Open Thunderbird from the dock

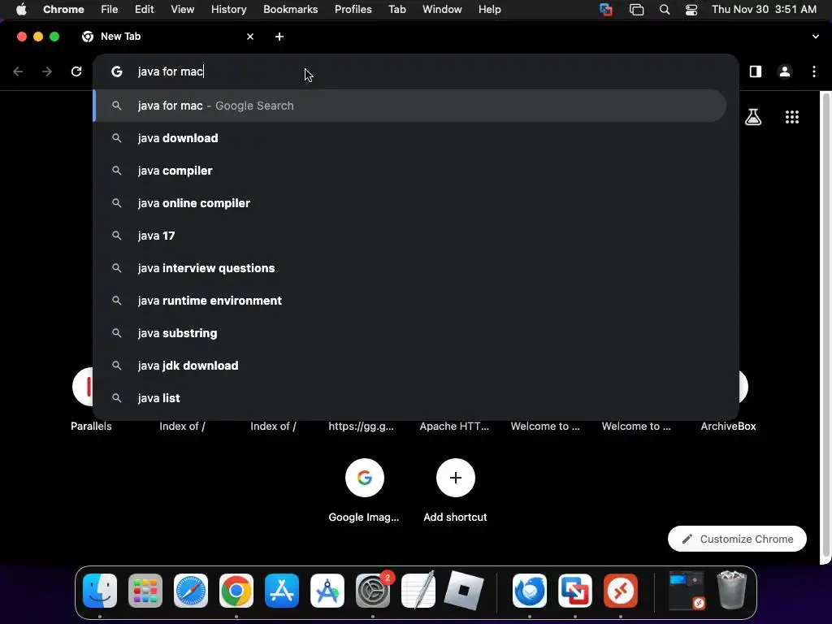click(530, 591)
